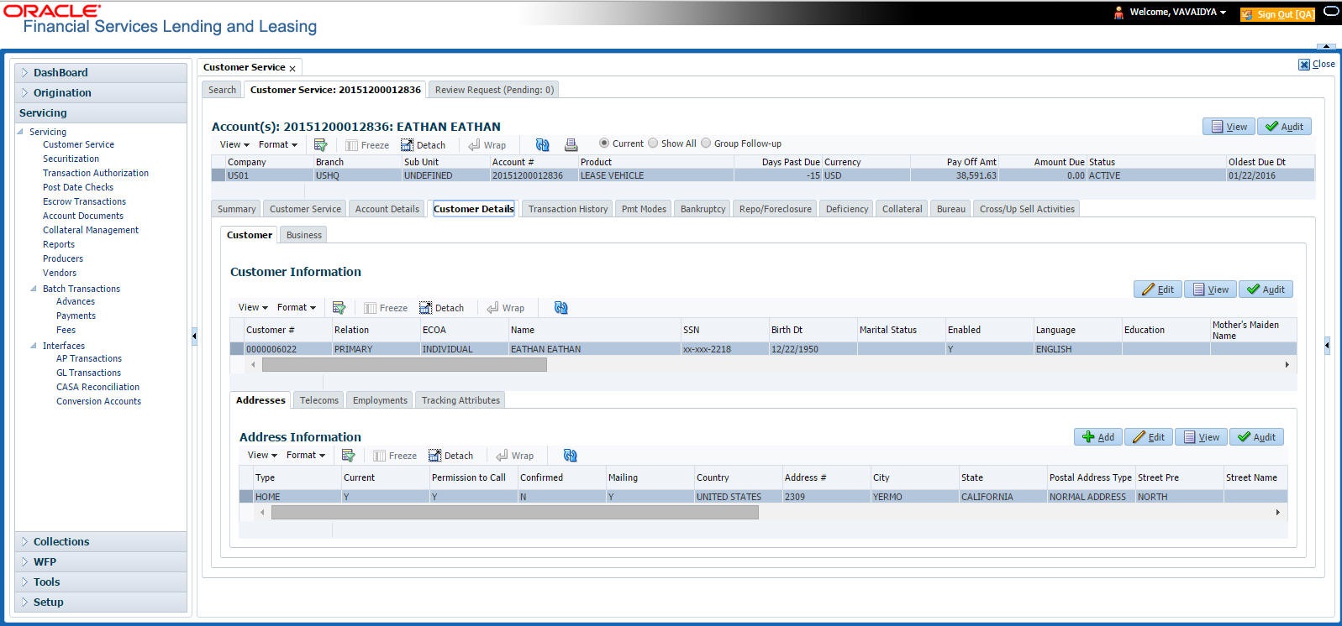Image resolution: width=1342 pixels, height=626 pixels.
Task: Switch to the Search tab
Action: pyautogui.click(x=223, y=90)
